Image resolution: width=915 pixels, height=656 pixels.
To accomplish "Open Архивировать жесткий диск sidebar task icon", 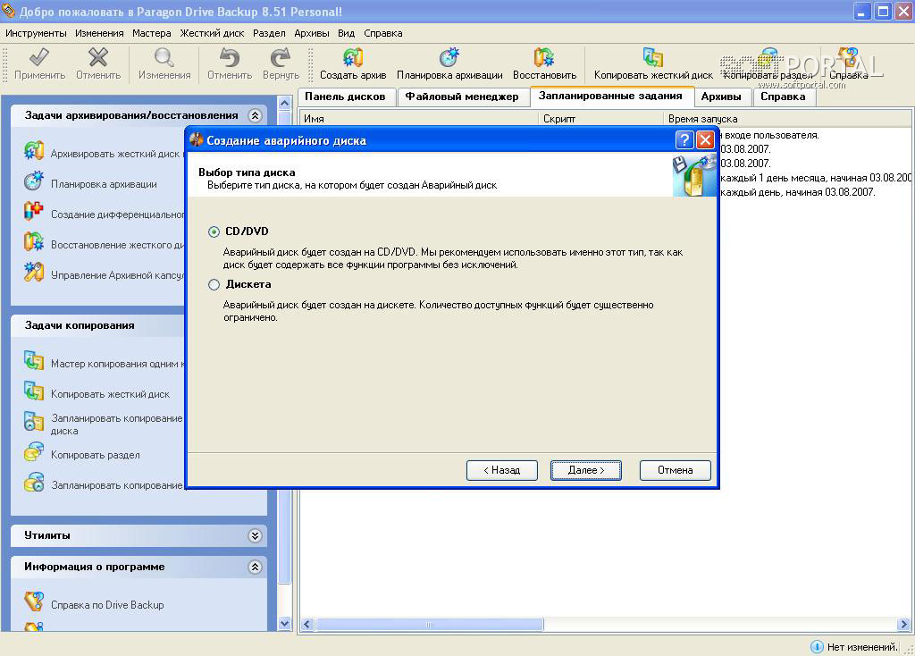I will [x=34, y=150].
